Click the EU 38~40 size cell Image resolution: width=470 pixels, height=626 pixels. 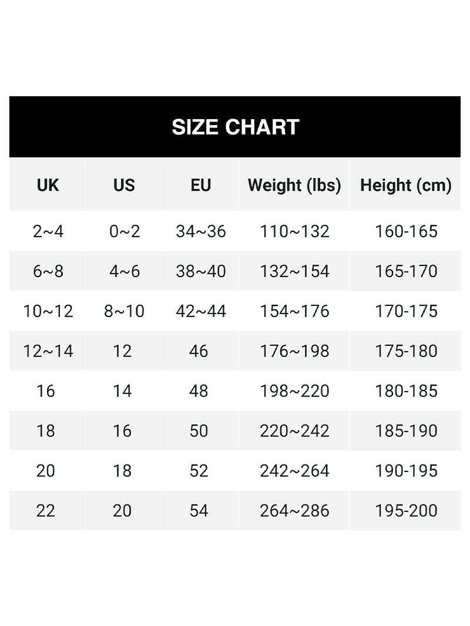(x=200, y=271)
